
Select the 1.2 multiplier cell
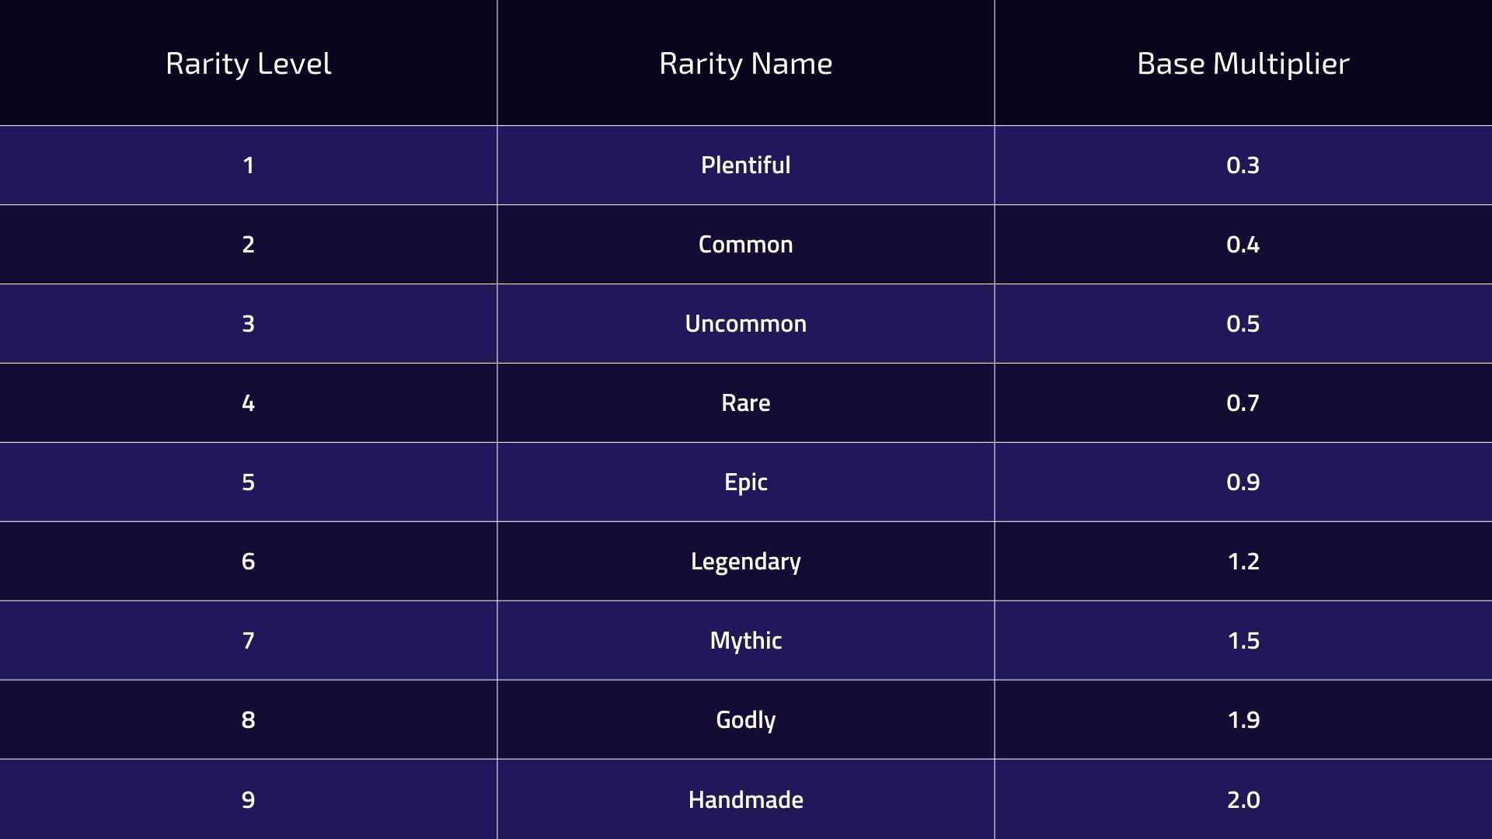1243,561
